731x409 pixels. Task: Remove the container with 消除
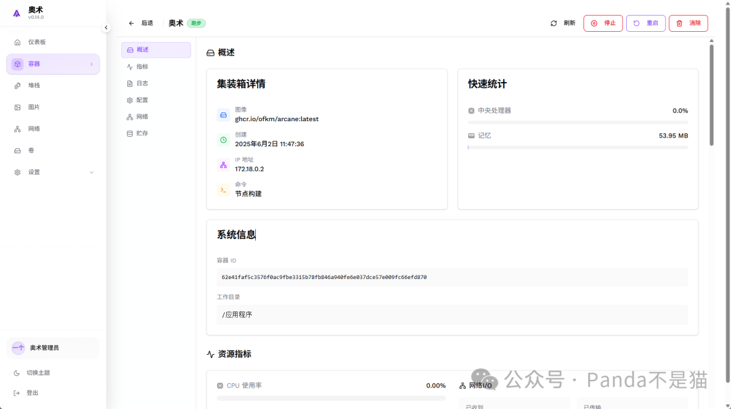(x=688, y=23)
